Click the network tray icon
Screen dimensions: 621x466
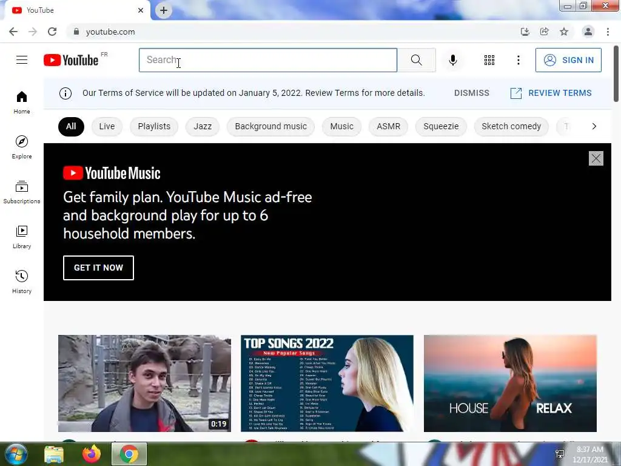[560, 454]
